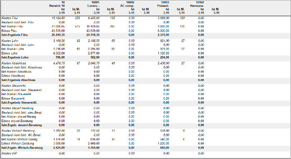This screenshot has height=159, width=291.
Task: Click the 'Kosten Wirtsch.Beratung' row label
Action: (x=18, y=131)
